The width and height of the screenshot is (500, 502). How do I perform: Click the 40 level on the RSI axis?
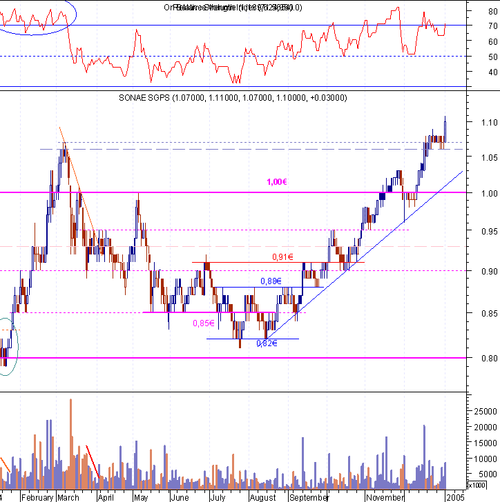tap(493, 72)
